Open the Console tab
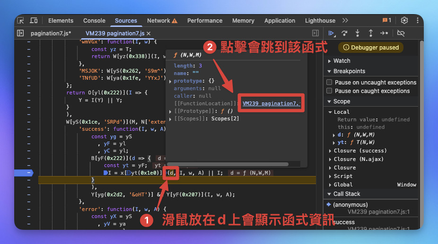This screenshot has height=244, width=438. coord(94,21)
